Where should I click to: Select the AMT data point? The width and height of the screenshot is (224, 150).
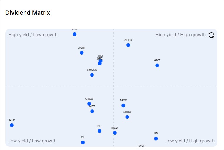[157, 65]
